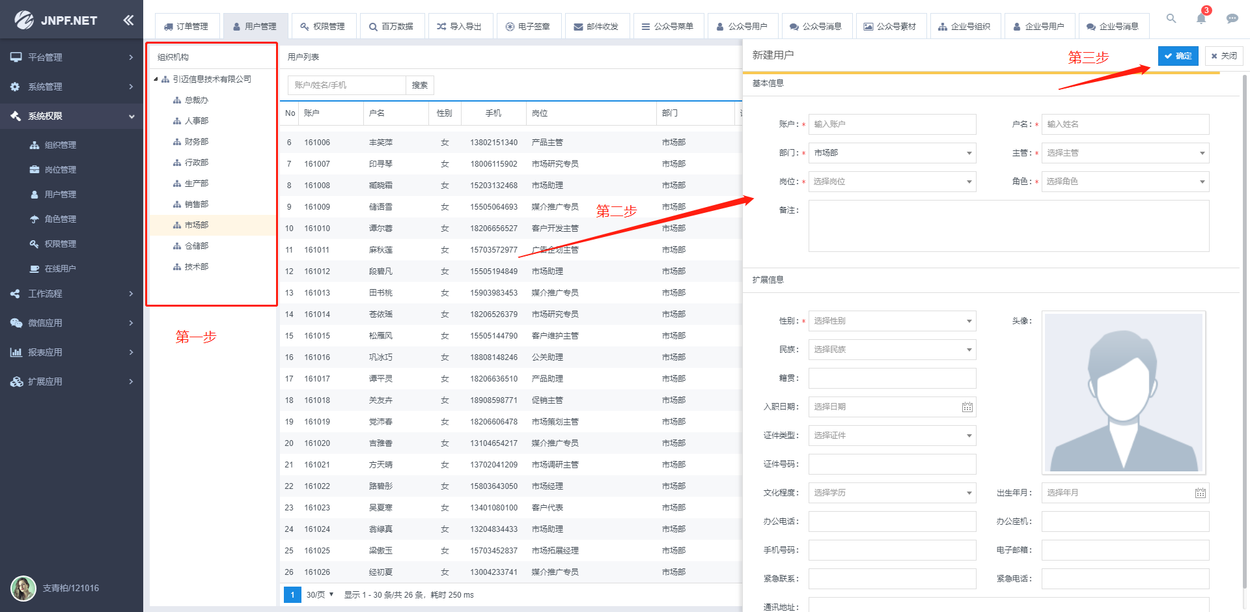Click the JNPF.NET logo

coord(56,20)
